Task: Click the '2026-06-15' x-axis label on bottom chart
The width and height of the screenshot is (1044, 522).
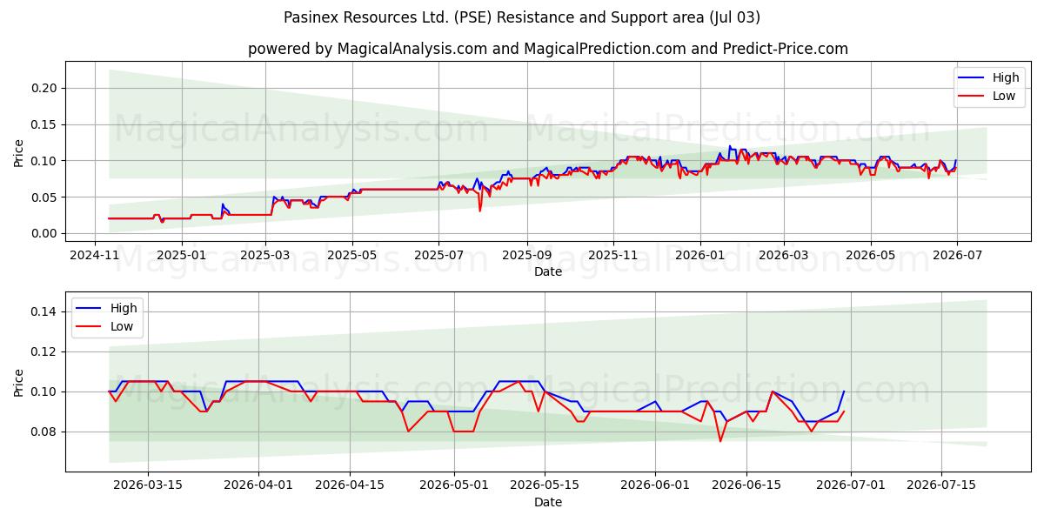Action: (x=746, y=486)
